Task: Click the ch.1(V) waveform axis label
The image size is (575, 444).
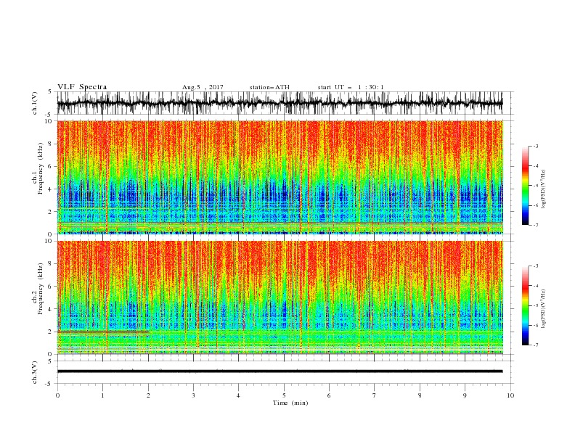Action: 35,102
